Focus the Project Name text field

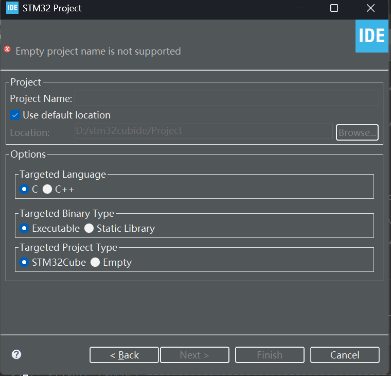click(x=226, y=98)
